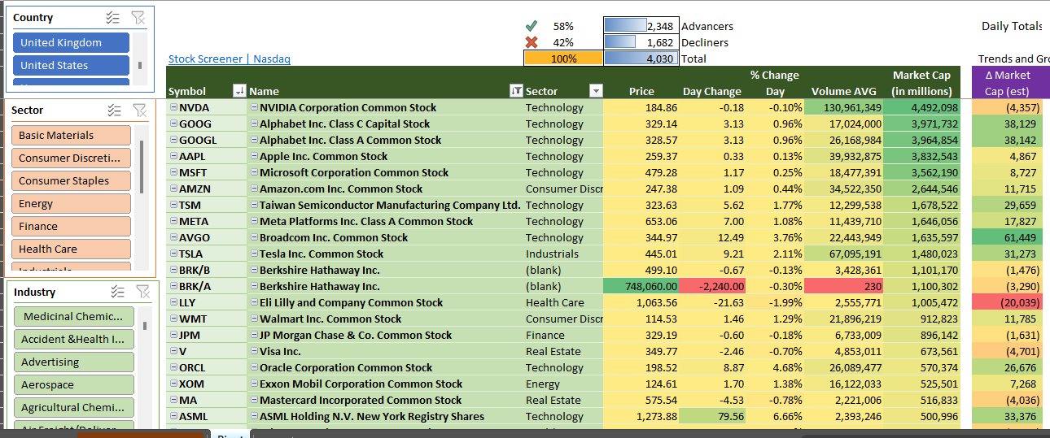Collapse the Amazon.com Inc. Common Stock name group

254,189
